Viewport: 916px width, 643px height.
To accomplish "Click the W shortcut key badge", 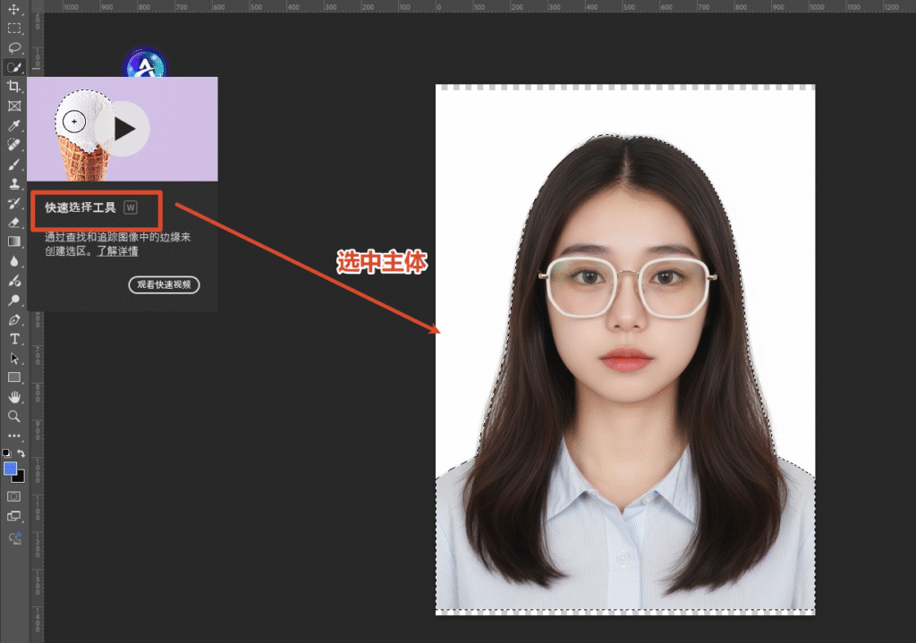I will pyautogui.click(x=131, y=207).
